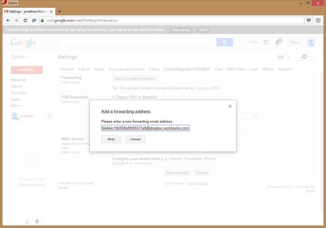Open Configuration instructions link
The image size is (326, 228).
(132, 163)
